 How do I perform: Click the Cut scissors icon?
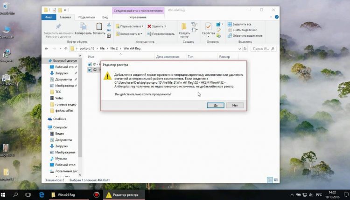(109, 24)
